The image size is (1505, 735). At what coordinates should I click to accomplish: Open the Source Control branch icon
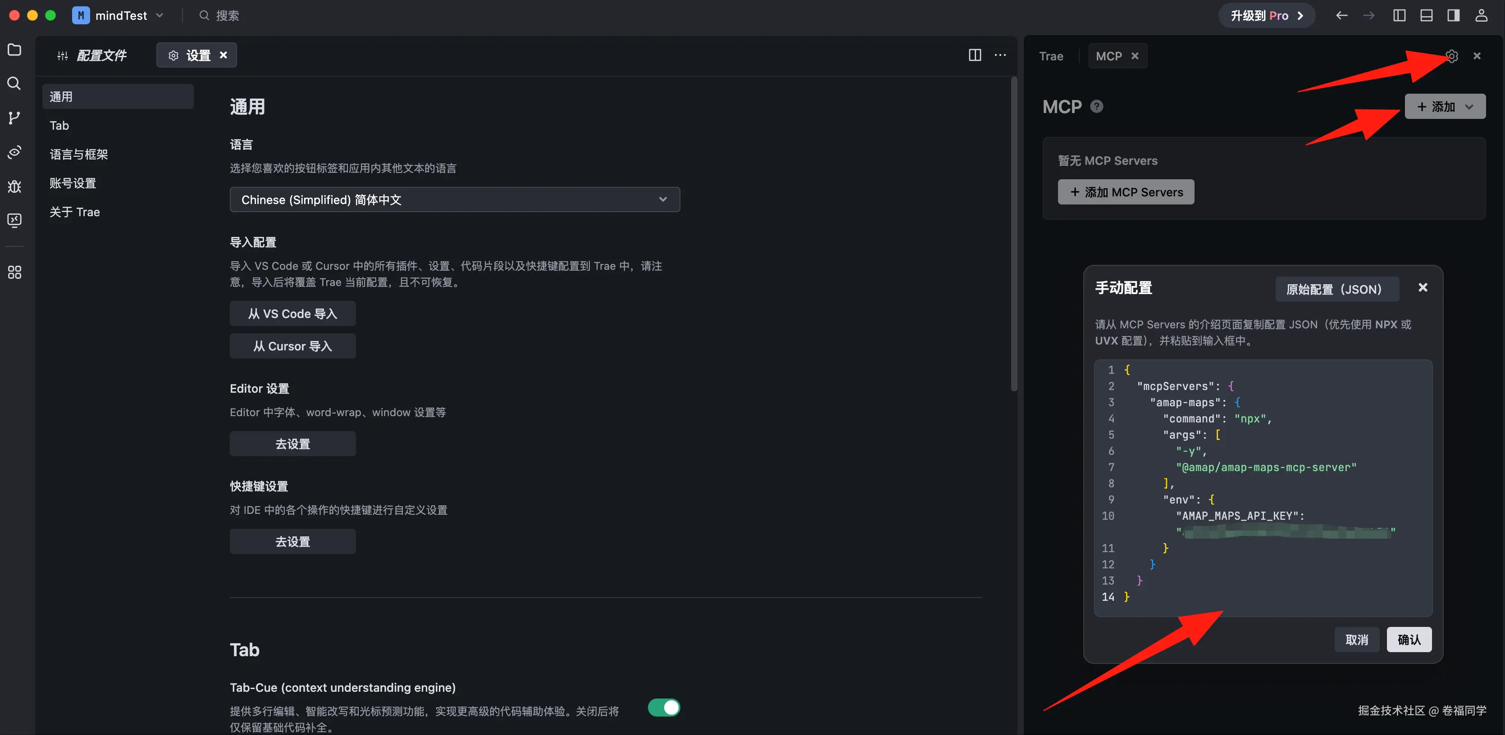(14, 118)
